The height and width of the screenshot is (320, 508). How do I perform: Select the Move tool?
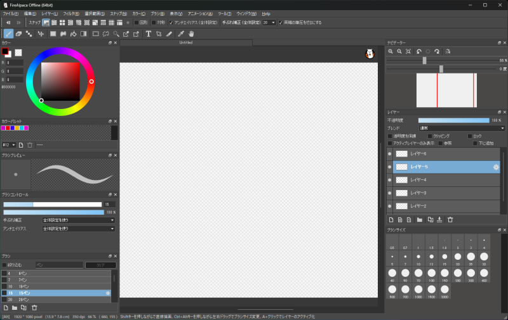pos(41,34)
